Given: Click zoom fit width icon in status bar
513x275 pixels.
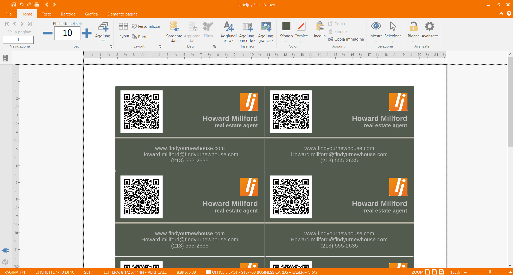Looking at the screenshot, I should [x=435, y=272].
